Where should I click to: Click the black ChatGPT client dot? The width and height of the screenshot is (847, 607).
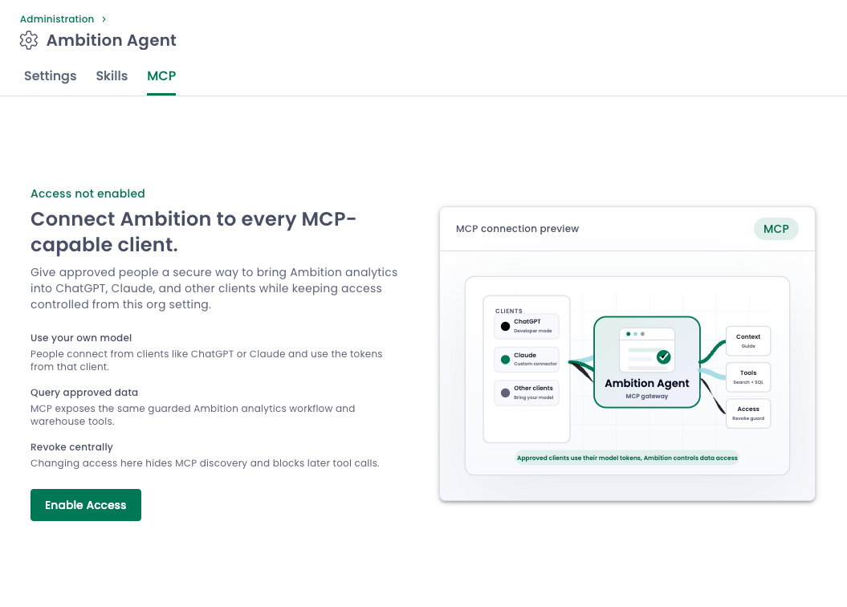coord(505,326)
